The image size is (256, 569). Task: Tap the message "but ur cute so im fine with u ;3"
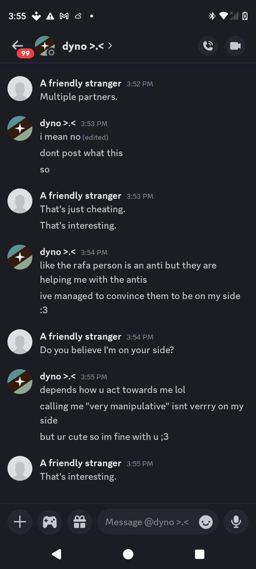(104, 437)
